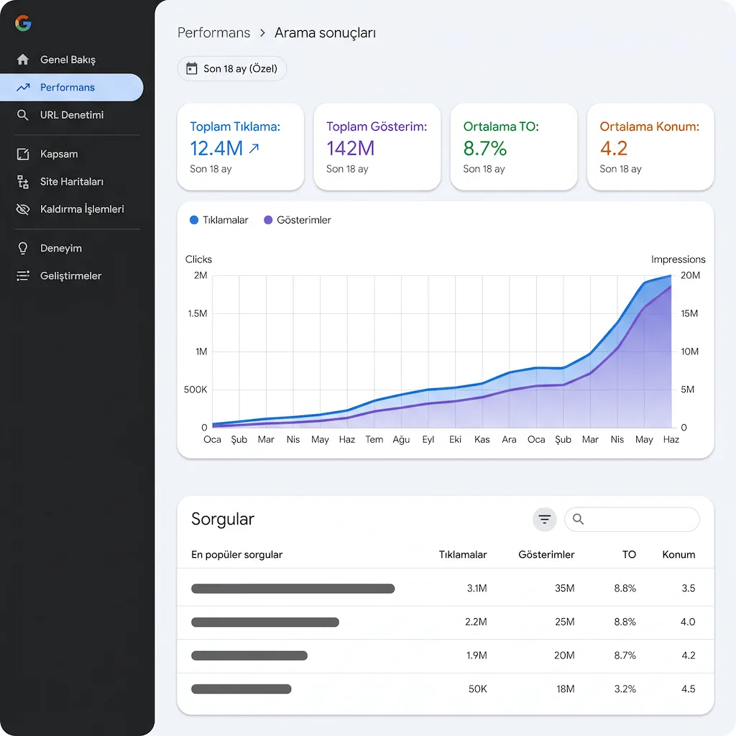This screenshot has width=736, height=736.
Task: Open Deneyim section
Action: 72,248
